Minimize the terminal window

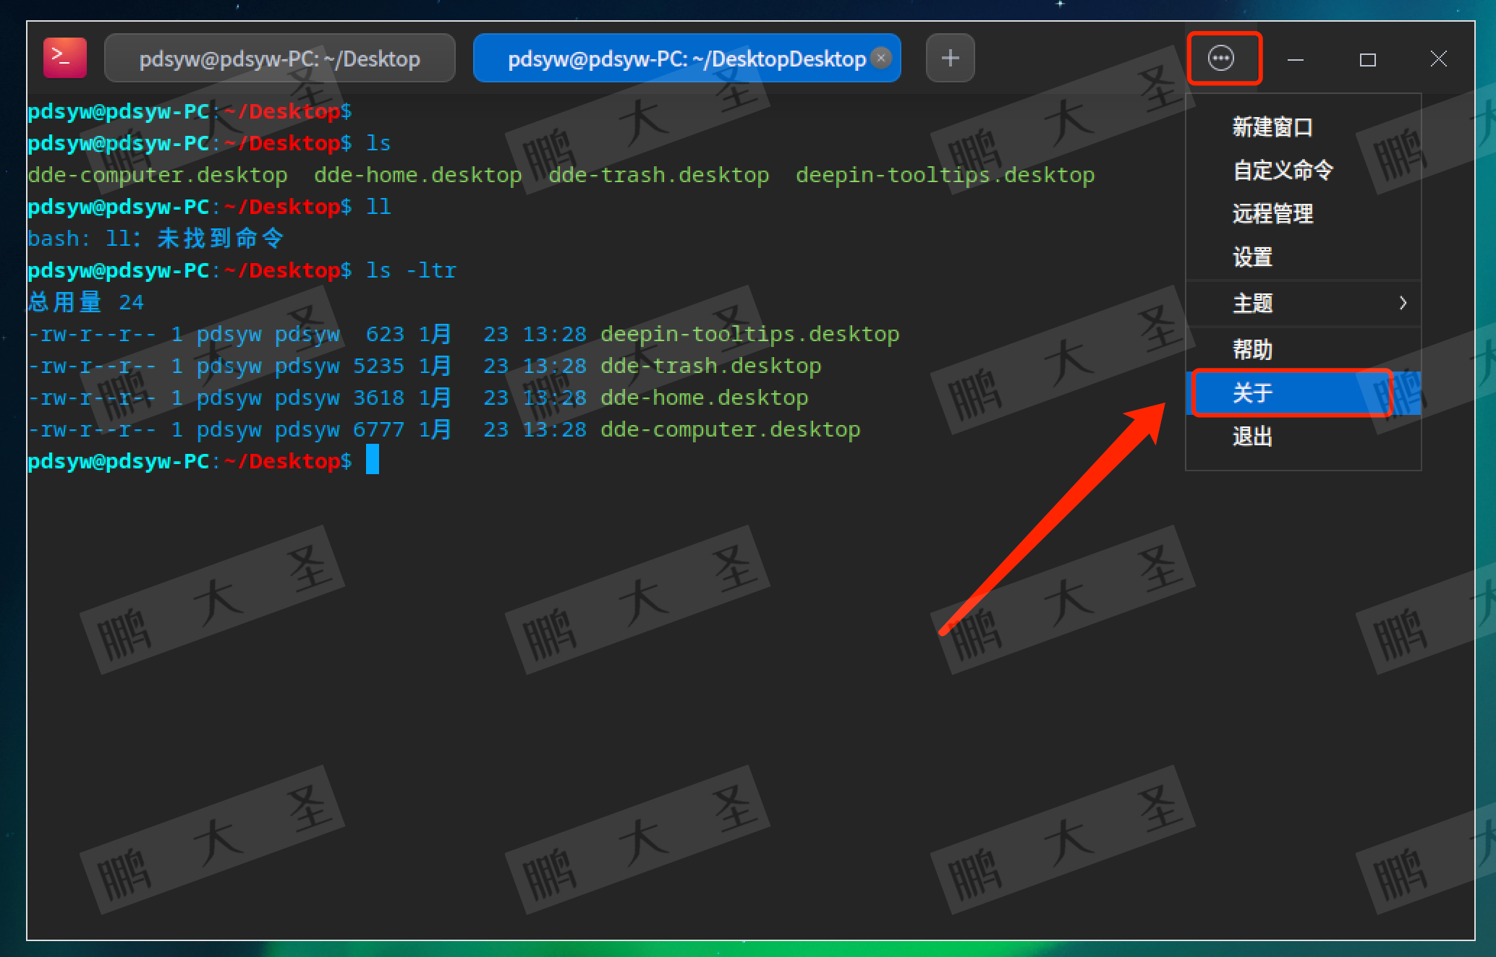pos(1296,59)
